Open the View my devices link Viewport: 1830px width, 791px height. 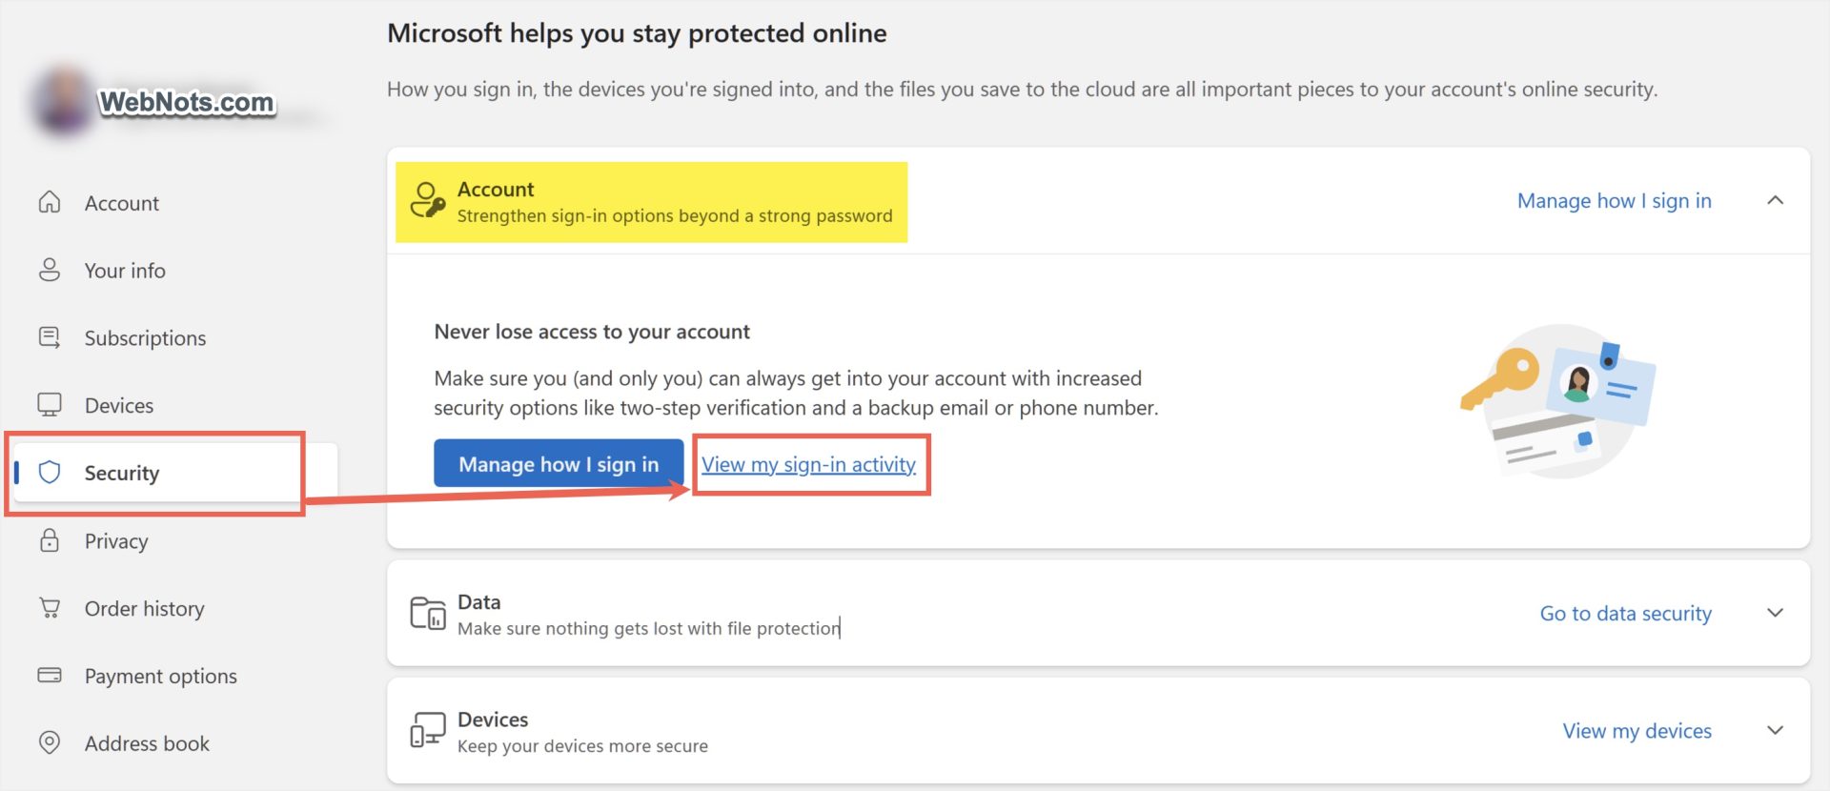pyautogui.click(x=1637, y=730)
